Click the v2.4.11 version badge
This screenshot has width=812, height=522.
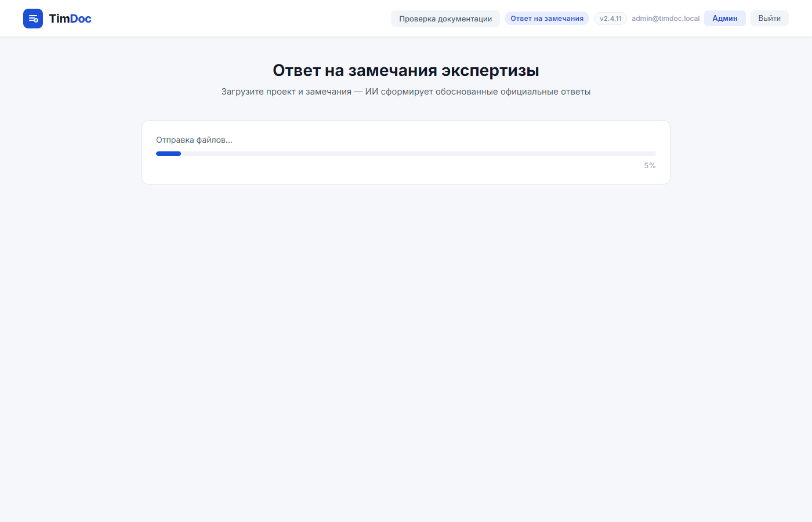(x=610, y=18)
